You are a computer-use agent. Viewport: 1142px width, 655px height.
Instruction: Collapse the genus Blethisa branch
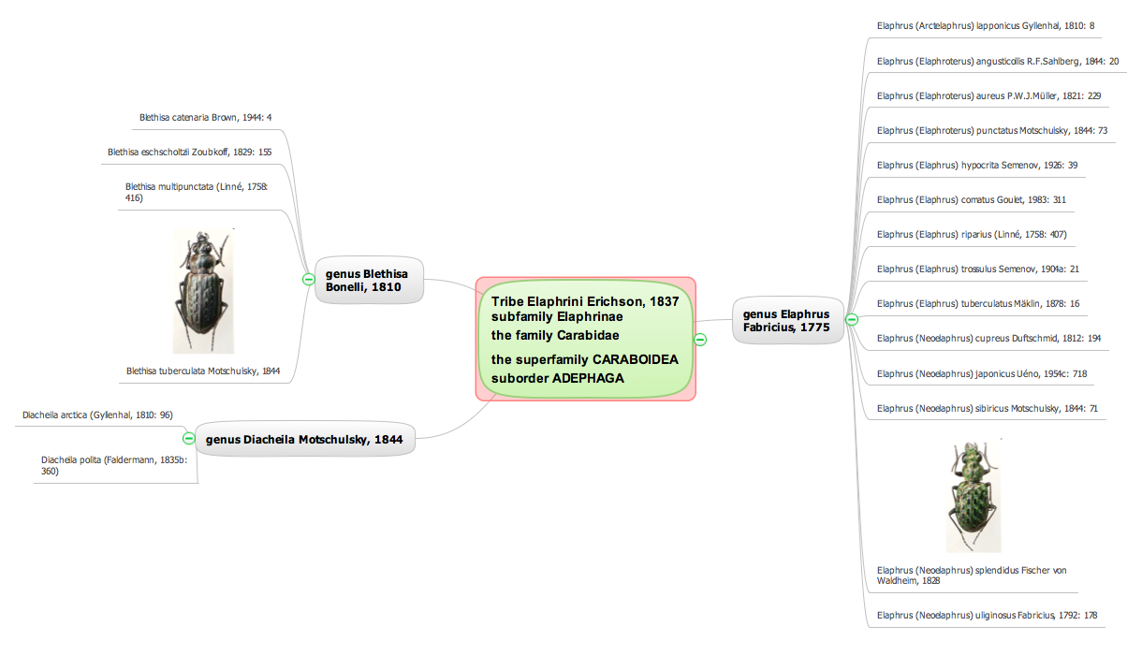click(x=308, y=279)
